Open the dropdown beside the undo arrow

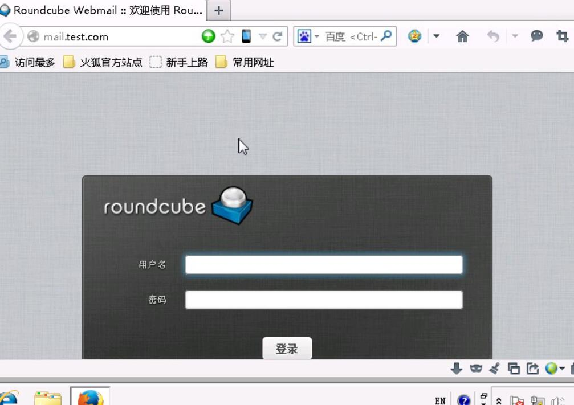tap(515, 36)
